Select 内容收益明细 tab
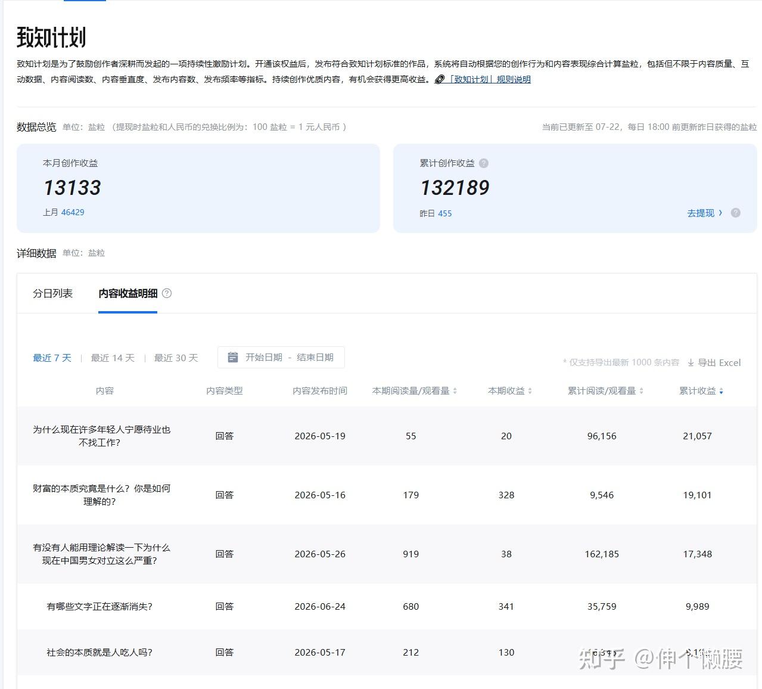This screenshot has height=689, width=762. [128, 293]
